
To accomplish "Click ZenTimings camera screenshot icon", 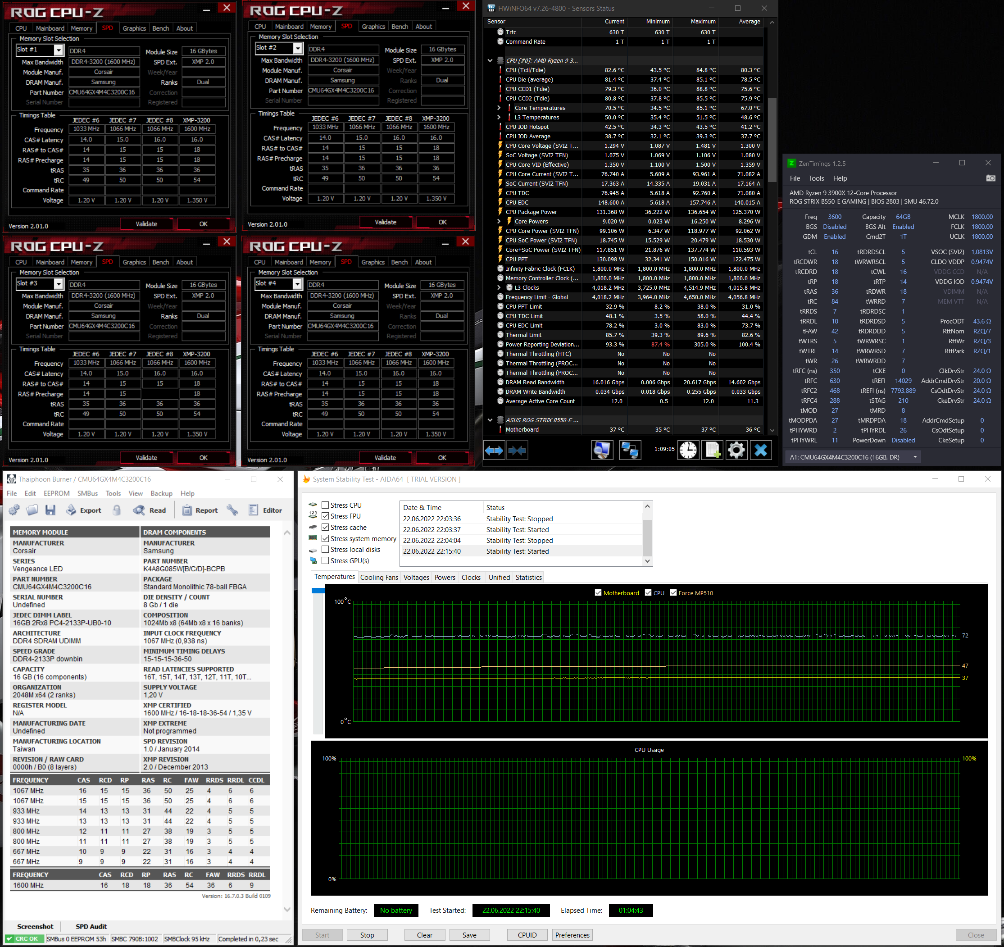I will (x=990, y=178).
